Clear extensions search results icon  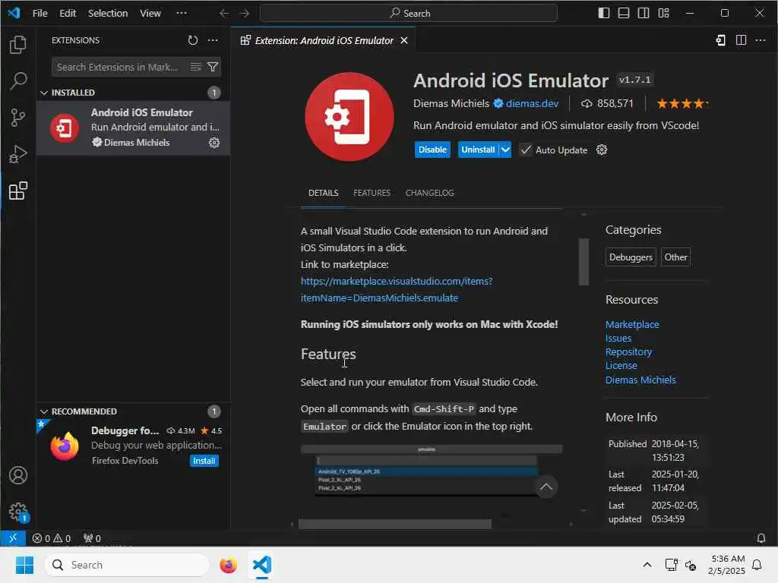(196, 67)
